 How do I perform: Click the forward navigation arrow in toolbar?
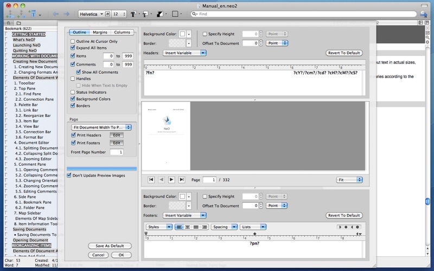[66, 14]
